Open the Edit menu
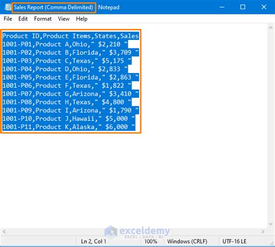Viewport: 275px width, 247px height. click(x=23, y=19)
